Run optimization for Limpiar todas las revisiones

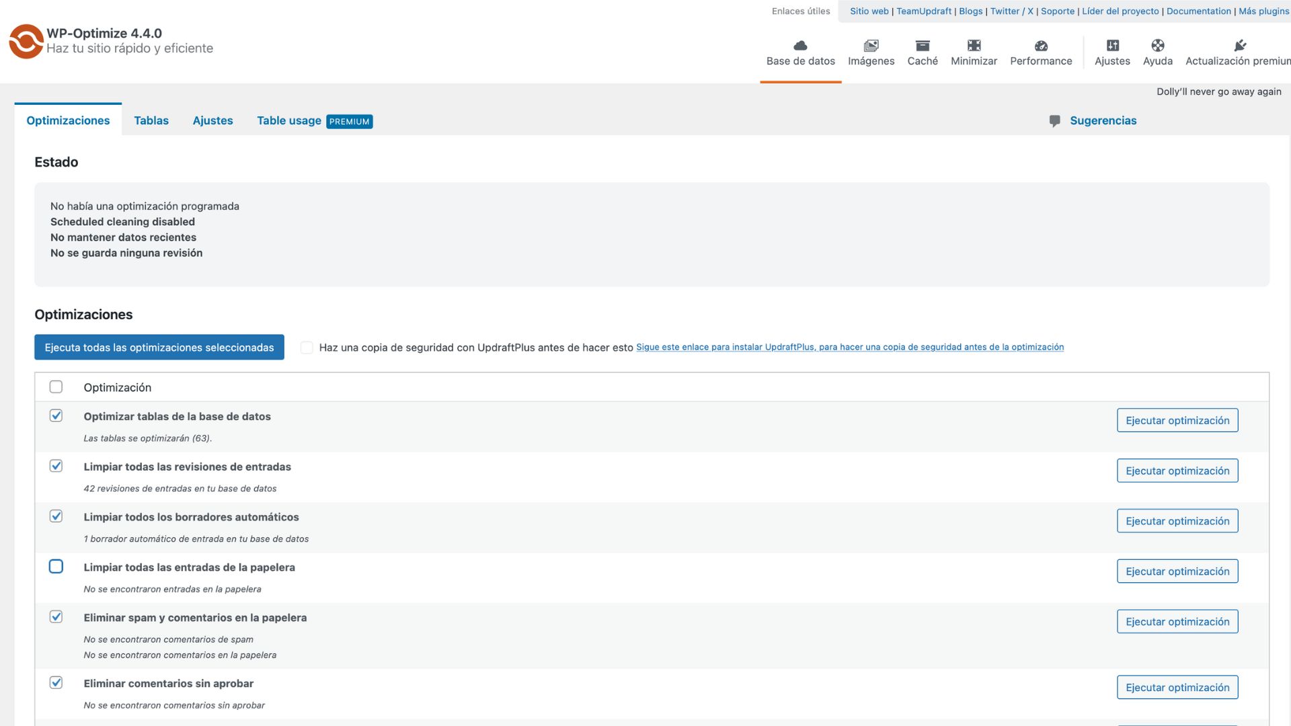click(x=1177, y=471)
